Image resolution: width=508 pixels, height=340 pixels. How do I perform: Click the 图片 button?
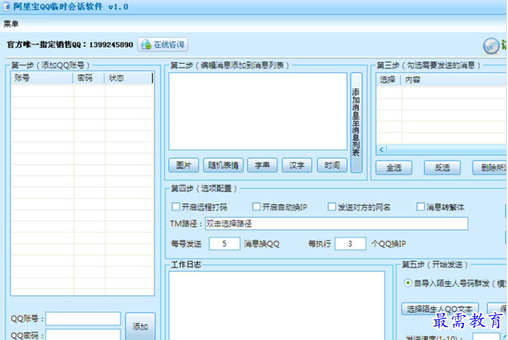184,165
